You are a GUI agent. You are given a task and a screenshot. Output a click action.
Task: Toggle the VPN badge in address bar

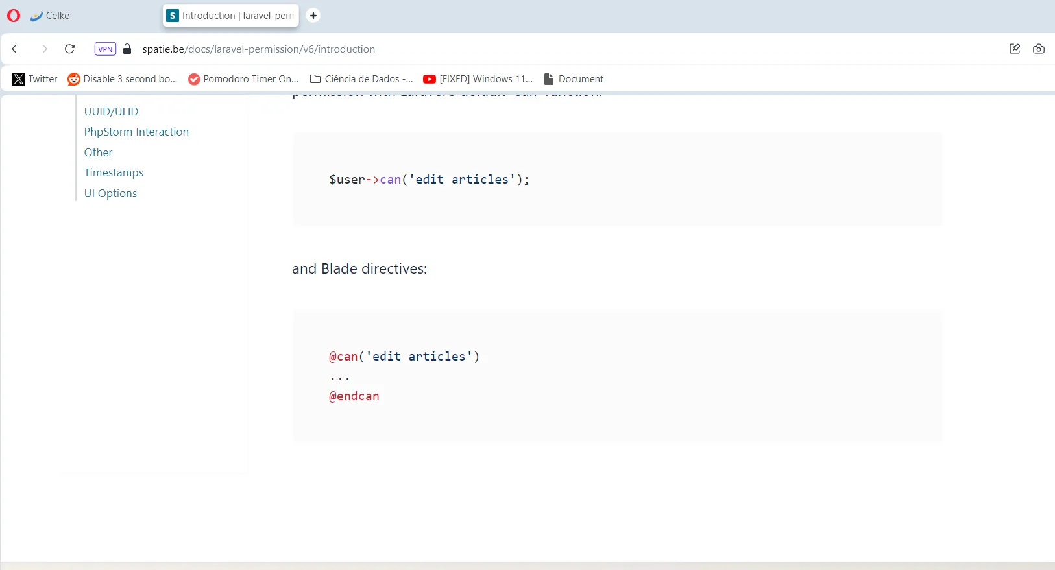[x=105, y=49]
